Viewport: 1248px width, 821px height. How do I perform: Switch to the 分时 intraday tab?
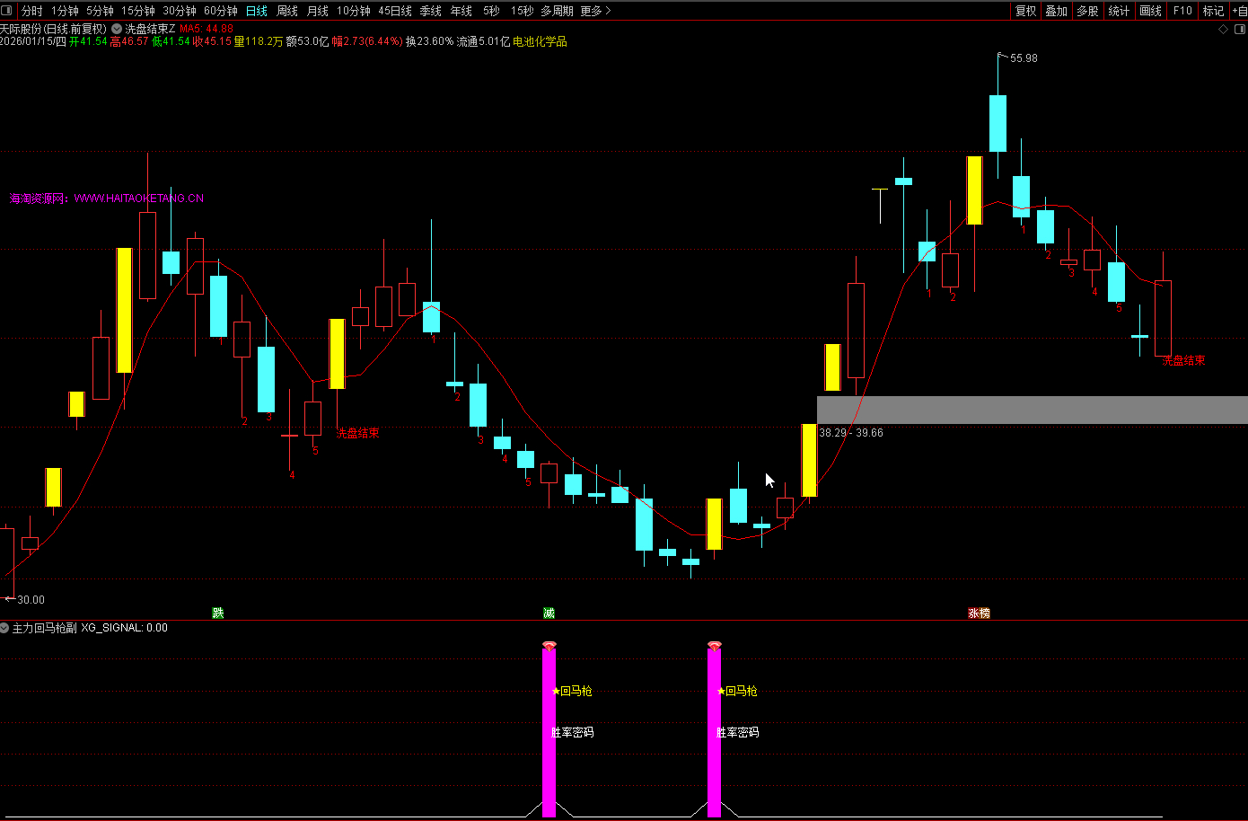tap(31, 11)
